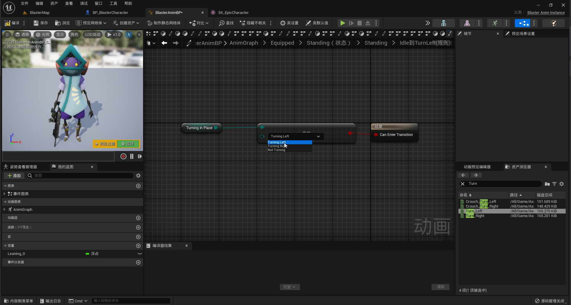
Task: Select the blueprint graph mode icon
Action: [522, 23]
